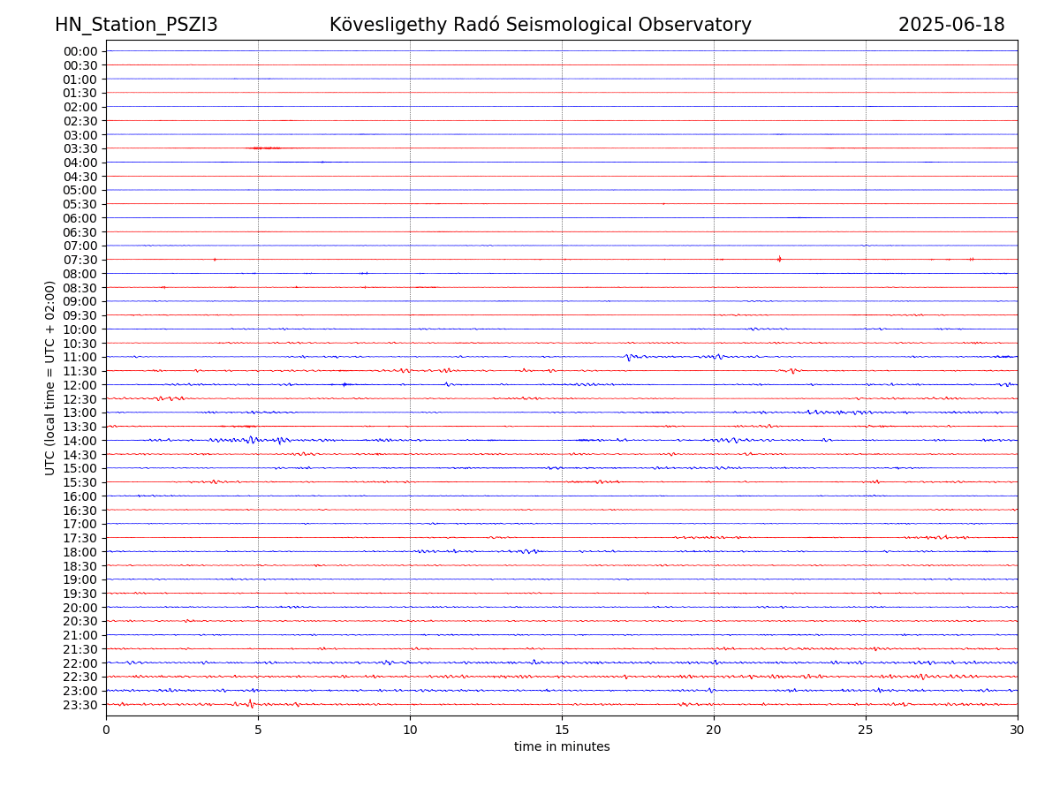Select the 07:30 row label
Image resolution: width=1060 pixels, height=795 pixels.
point(79,260)
